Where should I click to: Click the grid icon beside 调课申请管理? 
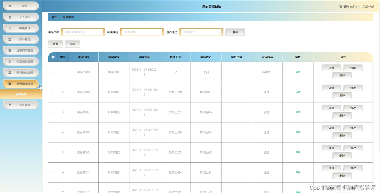point(10,84)
